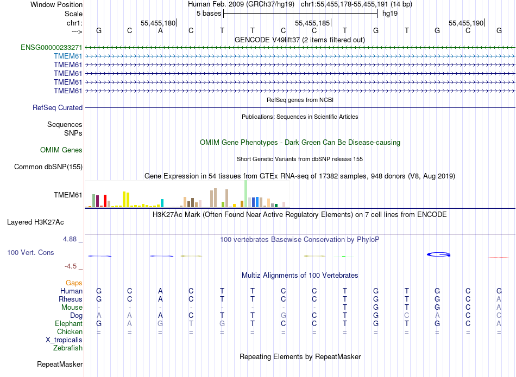
Task: Click the Layered H3K27Ac track label
Action: tap(35, 222)
